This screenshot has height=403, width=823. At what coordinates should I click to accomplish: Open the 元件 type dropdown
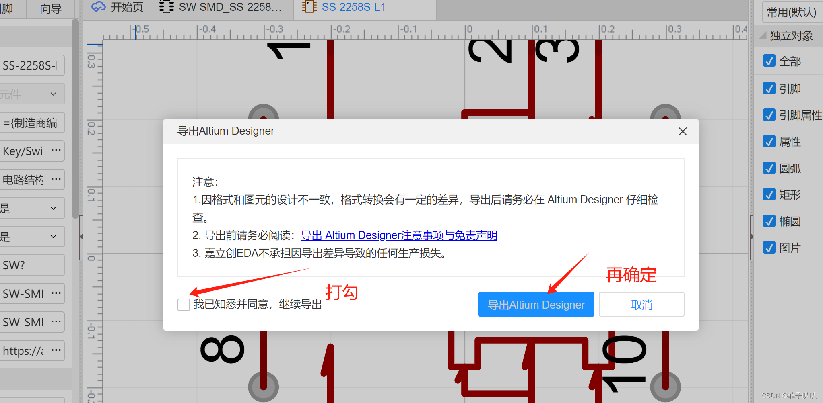[x=32, y=94]
